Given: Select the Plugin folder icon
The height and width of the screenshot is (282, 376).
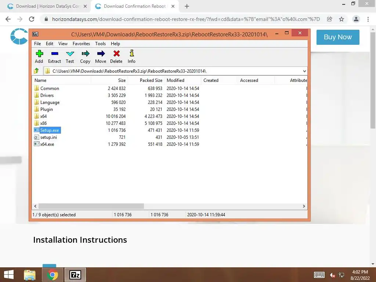Looking at the screenshot, I should coord(36,109).
